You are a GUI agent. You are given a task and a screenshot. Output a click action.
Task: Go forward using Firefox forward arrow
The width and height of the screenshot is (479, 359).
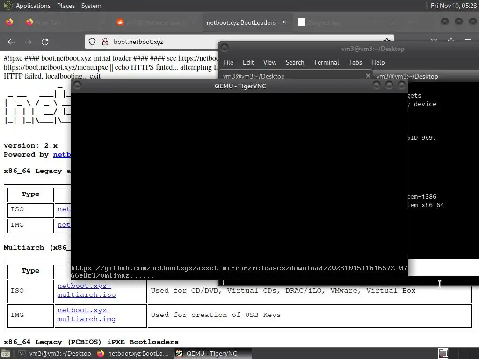click(28, 42)
